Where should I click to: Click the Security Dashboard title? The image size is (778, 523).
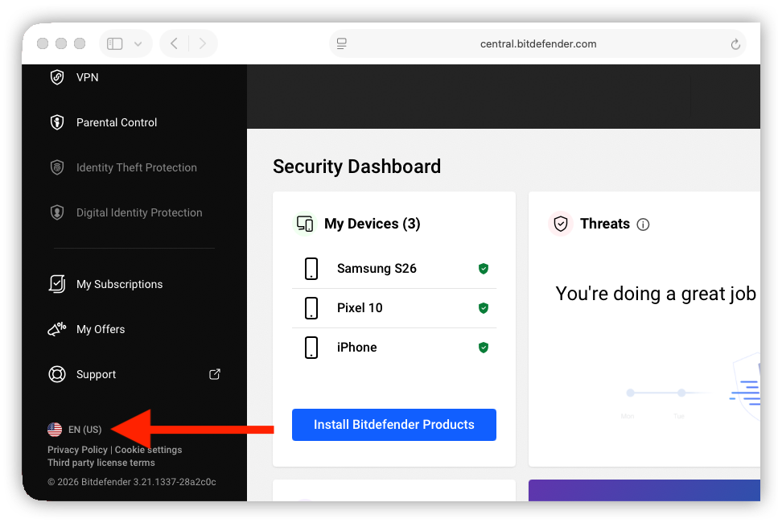[356, 167]
